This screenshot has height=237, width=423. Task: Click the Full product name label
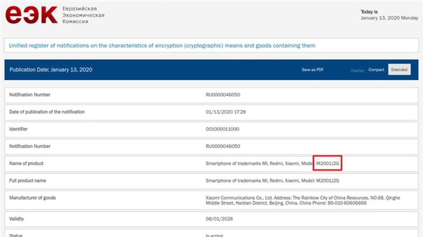point(27,181)
